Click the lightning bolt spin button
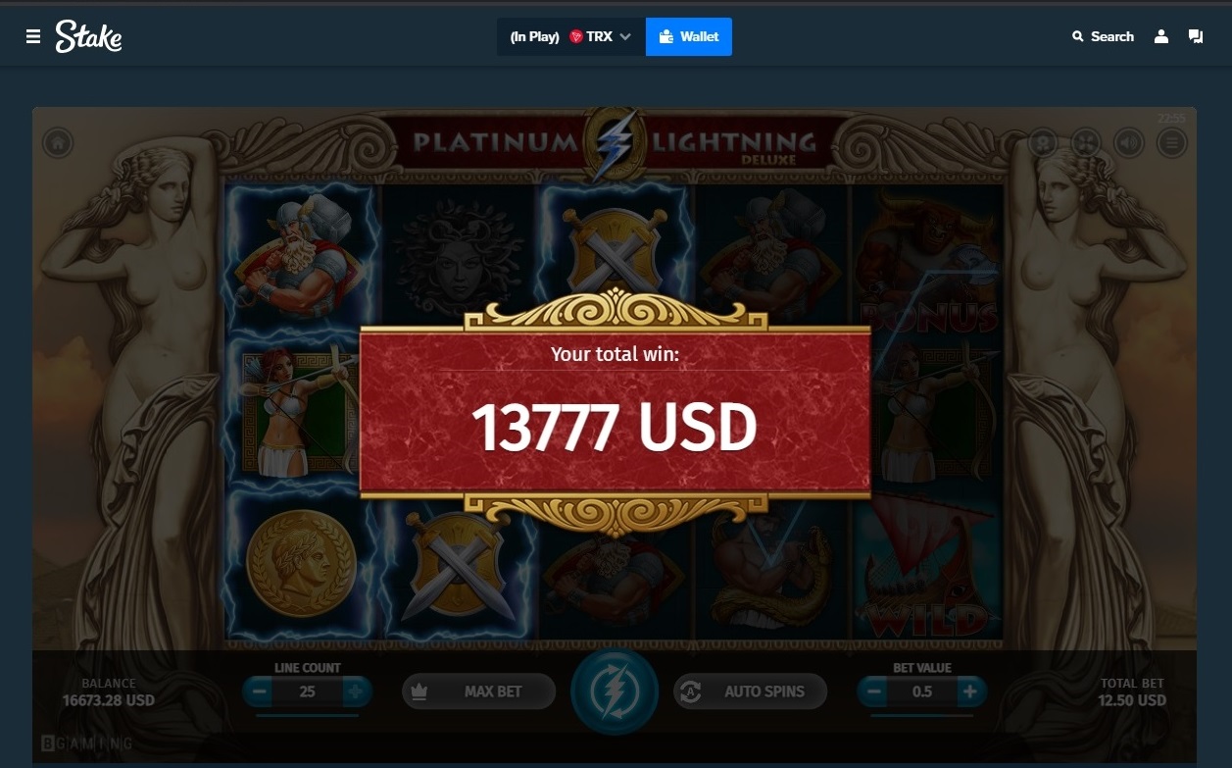1232x768 pixels. click(615, 691)
